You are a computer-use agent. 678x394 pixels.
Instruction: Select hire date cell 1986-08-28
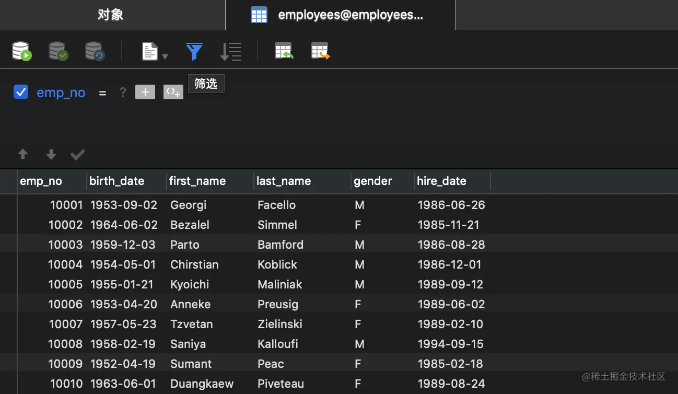click(x=451, y=245)
